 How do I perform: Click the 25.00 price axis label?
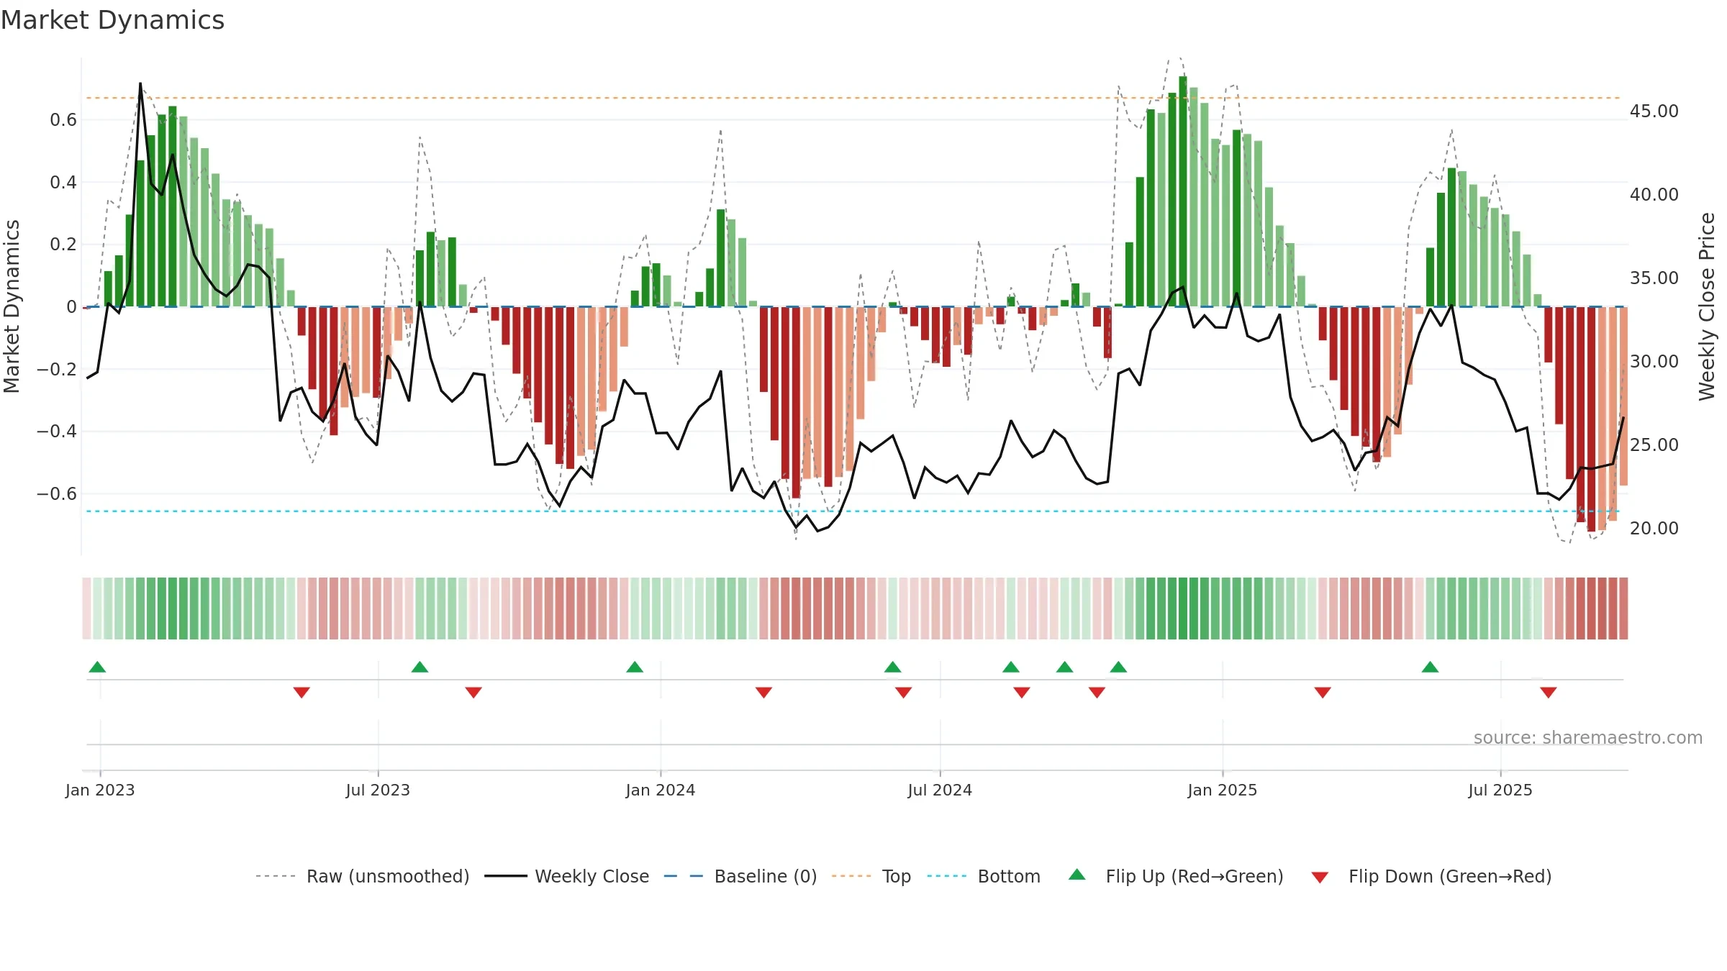1654,445
